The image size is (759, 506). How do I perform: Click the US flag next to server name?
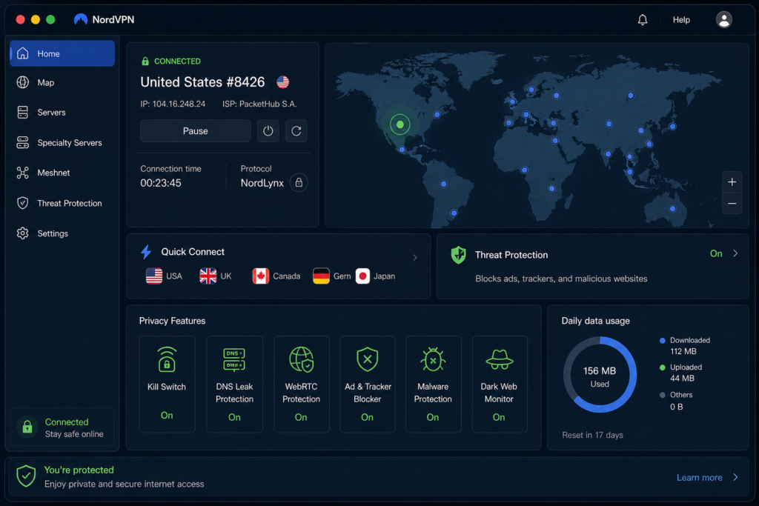point(282,82)
